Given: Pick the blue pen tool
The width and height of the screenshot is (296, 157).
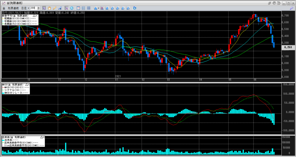Looking at the screenshot, I should (59, 8).
